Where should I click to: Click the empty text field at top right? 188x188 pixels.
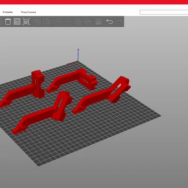pyautogui.click(x=164, y=12)
